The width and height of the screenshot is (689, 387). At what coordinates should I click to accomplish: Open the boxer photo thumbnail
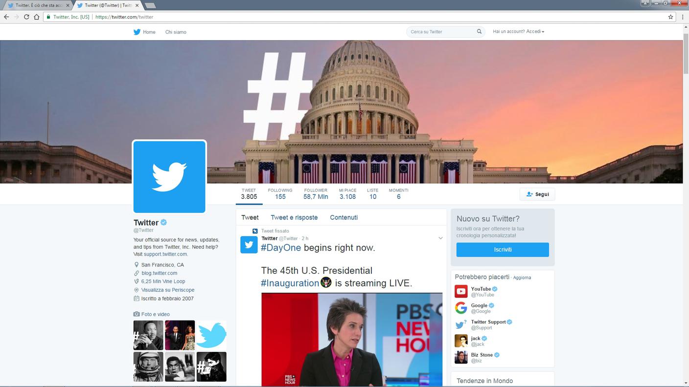[180, 366]
